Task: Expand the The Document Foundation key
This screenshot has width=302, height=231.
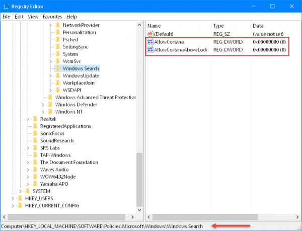Action: (x=28, y=163)
